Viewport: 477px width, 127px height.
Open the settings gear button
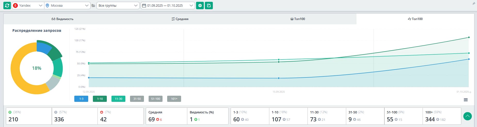coord(200,5)
